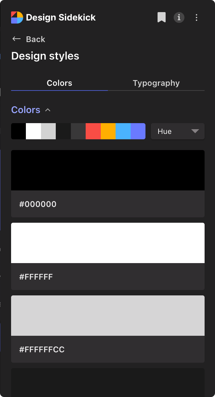Select the Colors tab

point(59,83)
